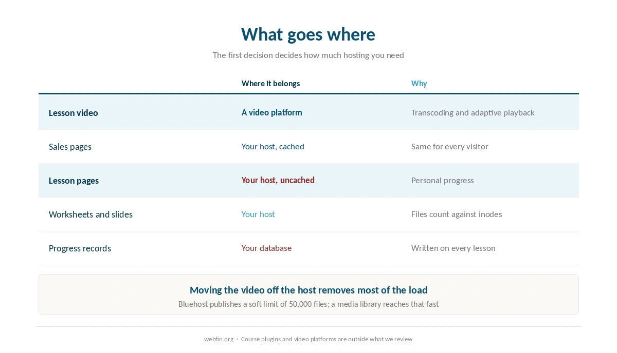Click 'Files count against inodes' text

tap(457, 214)
